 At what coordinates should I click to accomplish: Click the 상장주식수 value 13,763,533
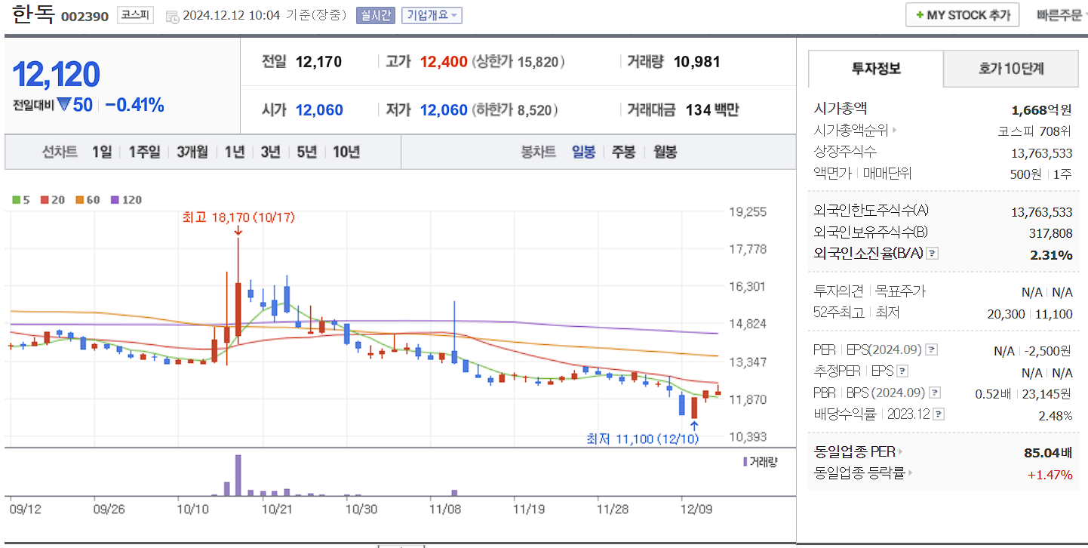1042,153
